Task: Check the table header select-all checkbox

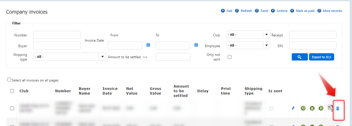Action: pos(12,91)
